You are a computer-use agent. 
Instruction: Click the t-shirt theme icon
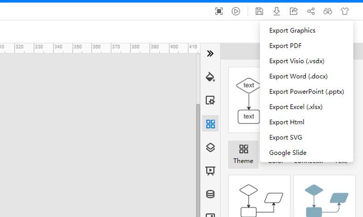(345, 11)
